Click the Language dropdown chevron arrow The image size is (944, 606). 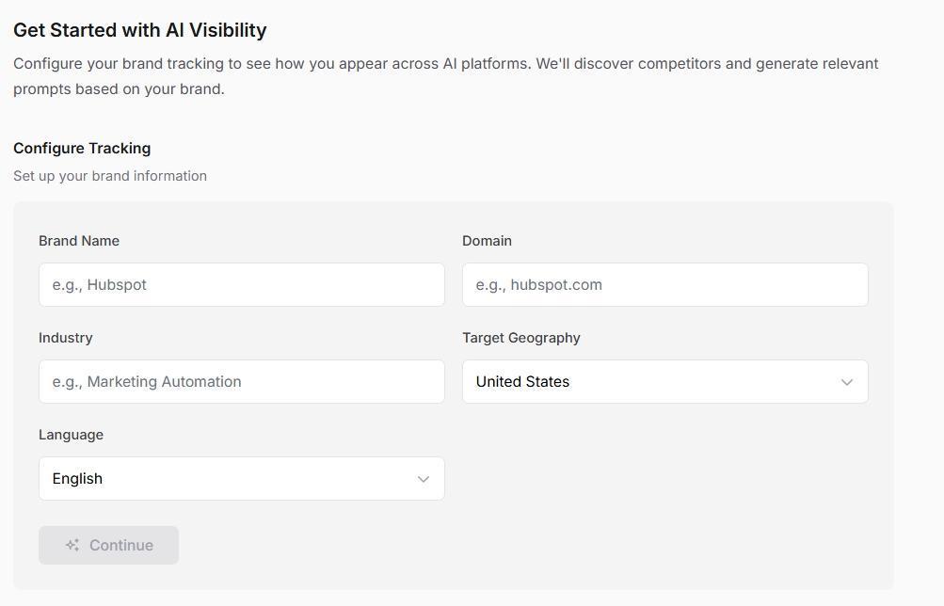(423, 479)
